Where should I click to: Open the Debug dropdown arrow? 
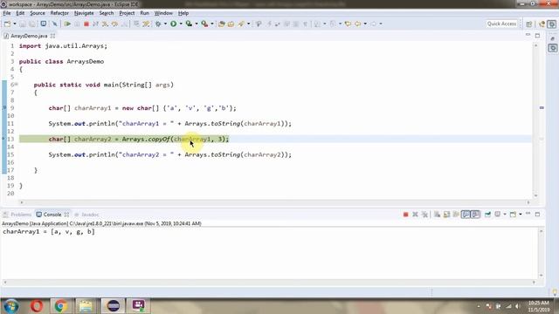(x=165, y=24)
